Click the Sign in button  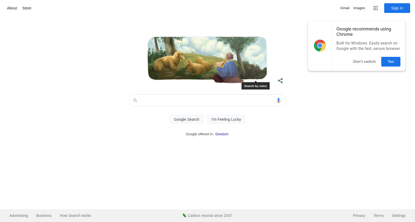397,8
